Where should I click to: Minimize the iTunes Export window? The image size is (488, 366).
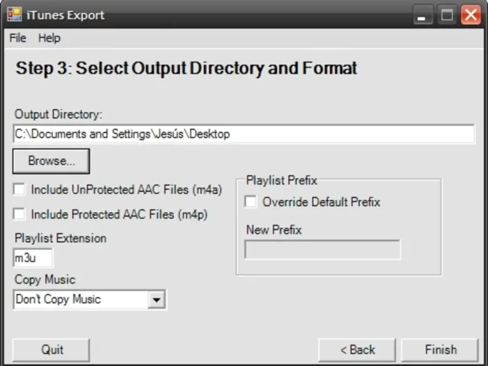[422, 15]
